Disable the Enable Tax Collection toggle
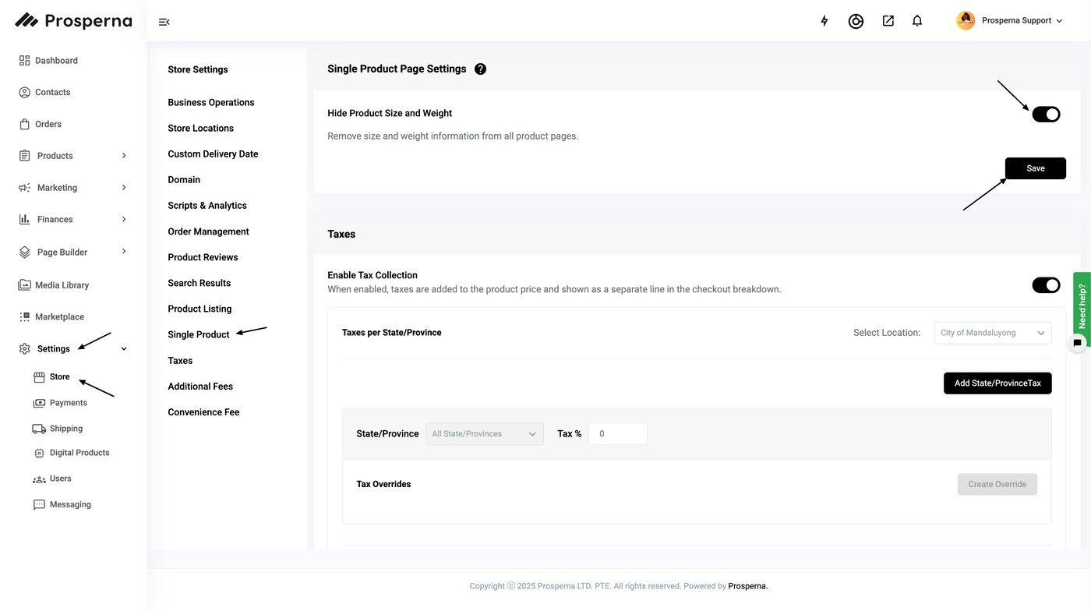 pyautogui.click(x=1046, y=285)
